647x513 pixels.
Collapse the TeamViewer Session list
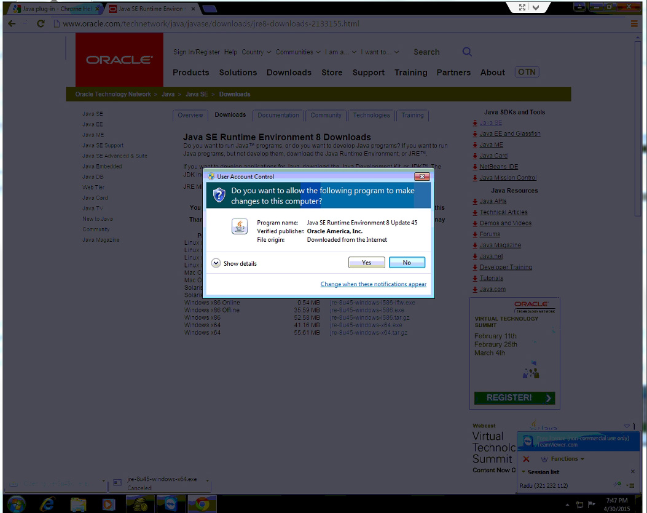click(x=523, y=472)
